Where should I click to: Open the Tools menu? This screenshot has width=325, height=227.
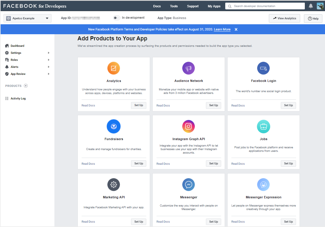174,6
